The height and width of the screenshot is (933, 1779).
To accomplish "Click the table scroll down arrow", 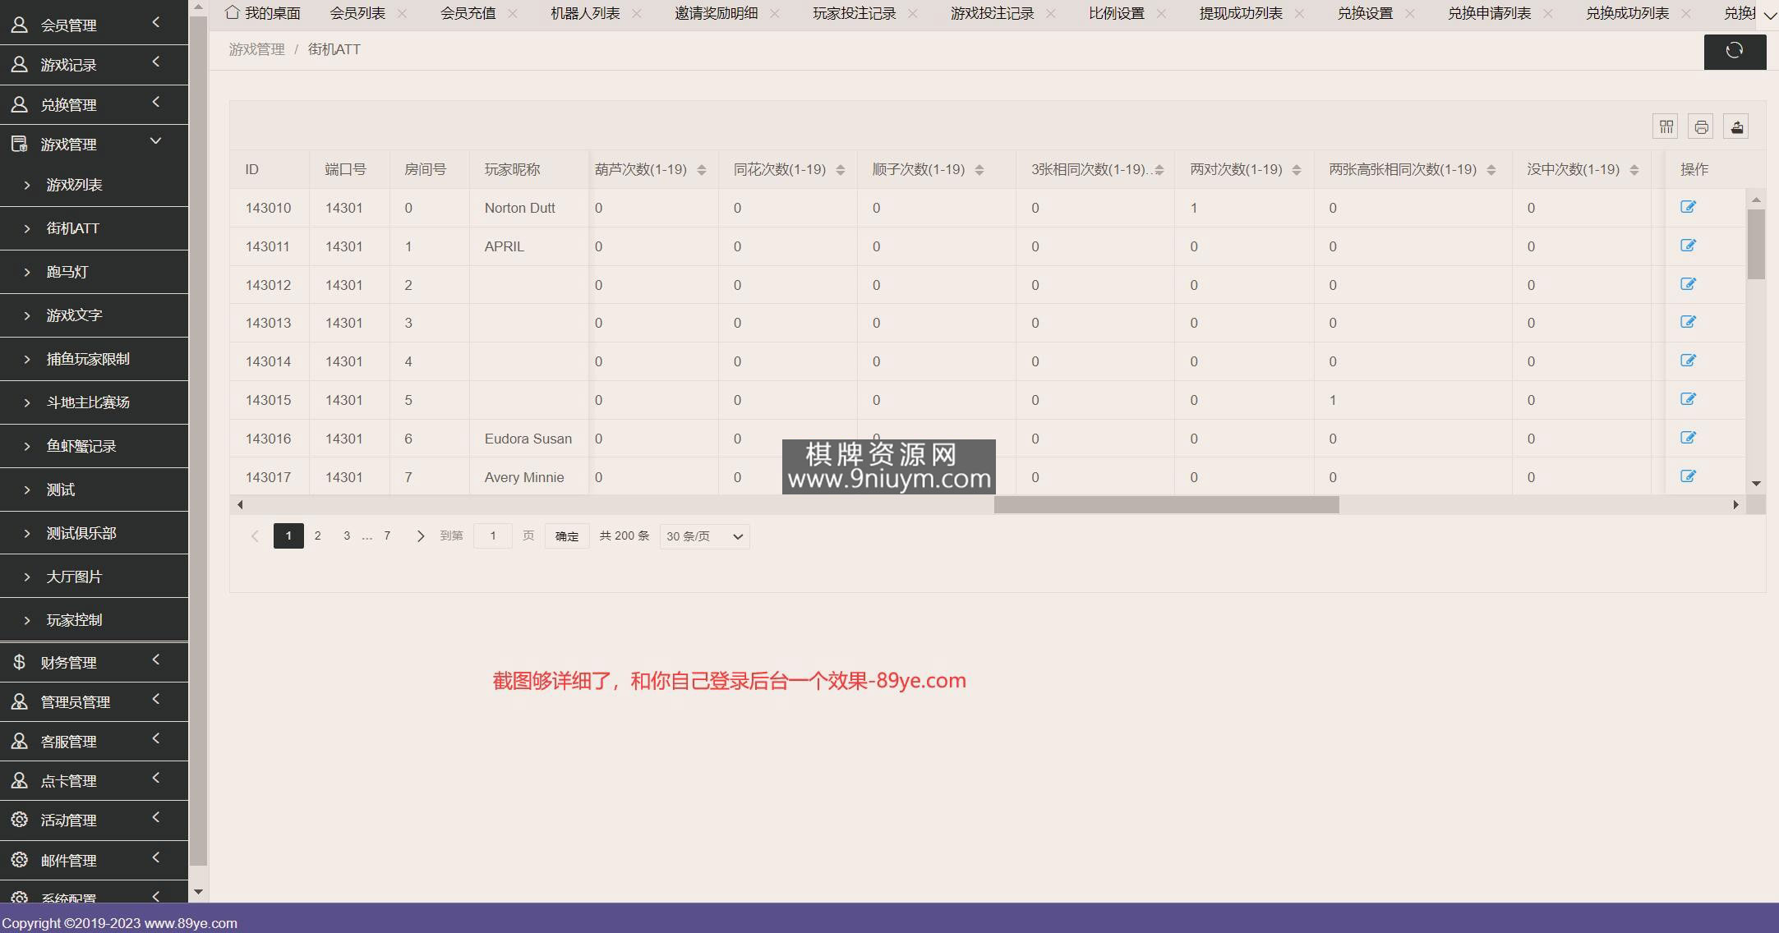I will coord(1756,484).
